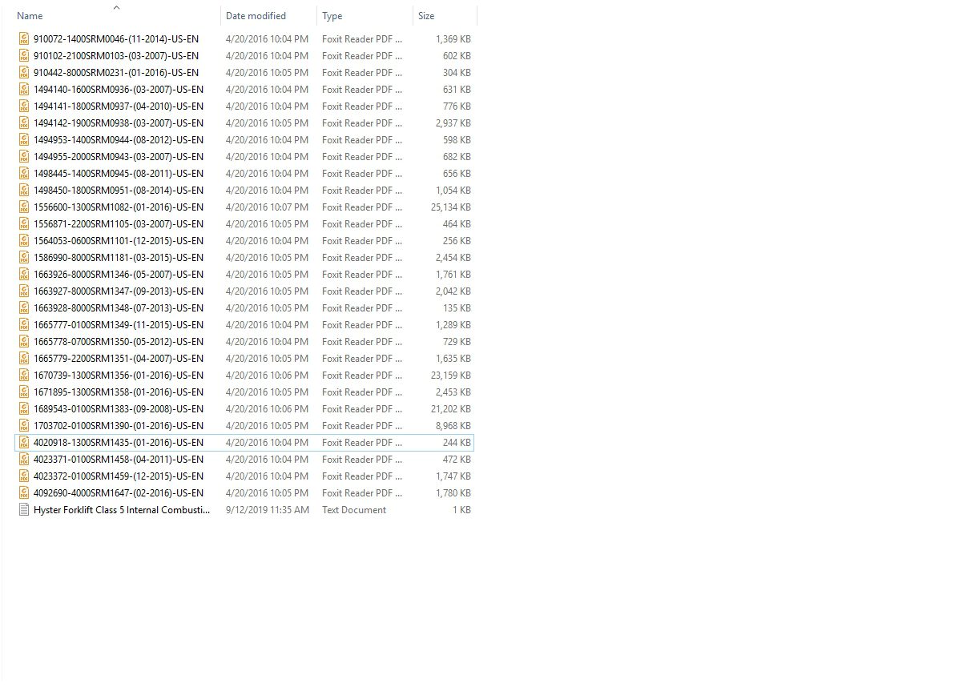The height and width of the screenshot is (695, 979).
Task: Click PDF icon of 1689543-0100SRM1383 file
Action: (x=24, y=408)
